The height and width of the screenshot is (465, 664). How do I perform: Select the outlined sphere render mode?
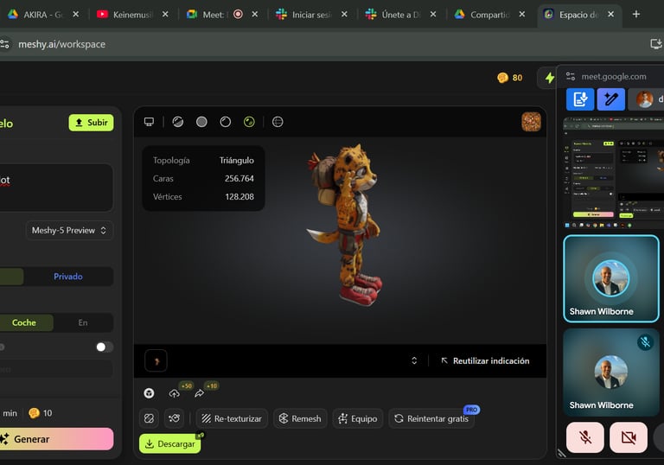(x=226, y=122)
